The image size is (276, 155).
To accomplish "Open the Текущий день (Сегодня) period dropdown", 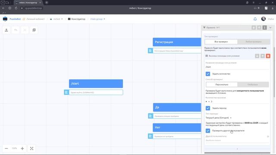I will (219, 118).
